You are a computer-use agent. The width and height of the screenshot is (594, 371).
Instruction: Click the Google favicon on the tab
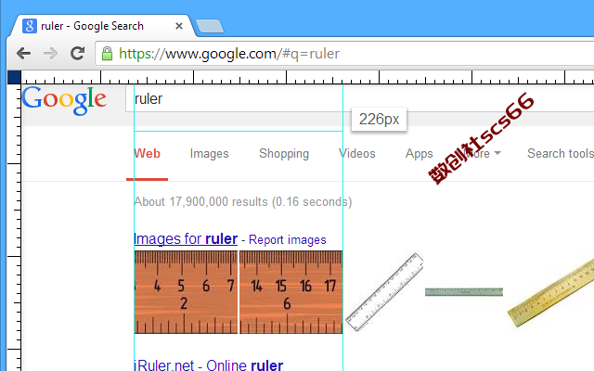tap(30, 26)
